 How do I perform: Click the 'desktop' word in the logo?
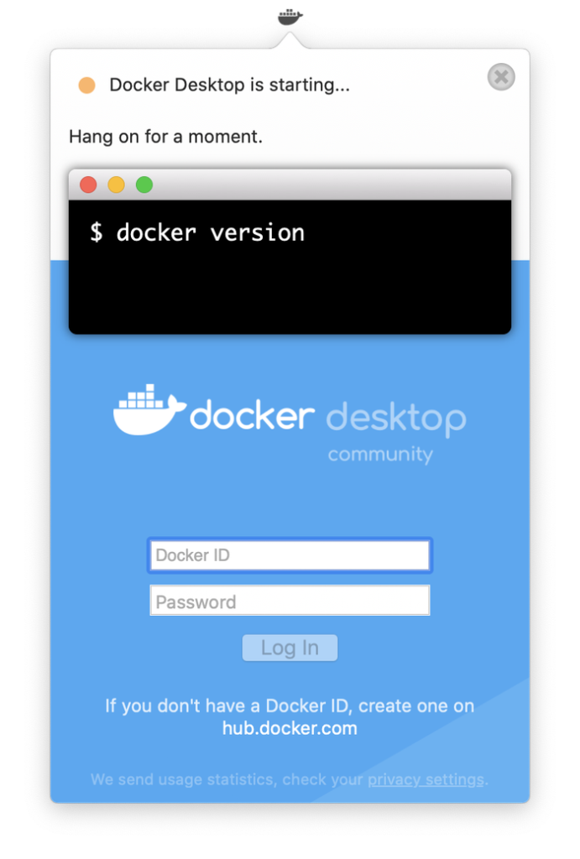[x=396, y=419]
